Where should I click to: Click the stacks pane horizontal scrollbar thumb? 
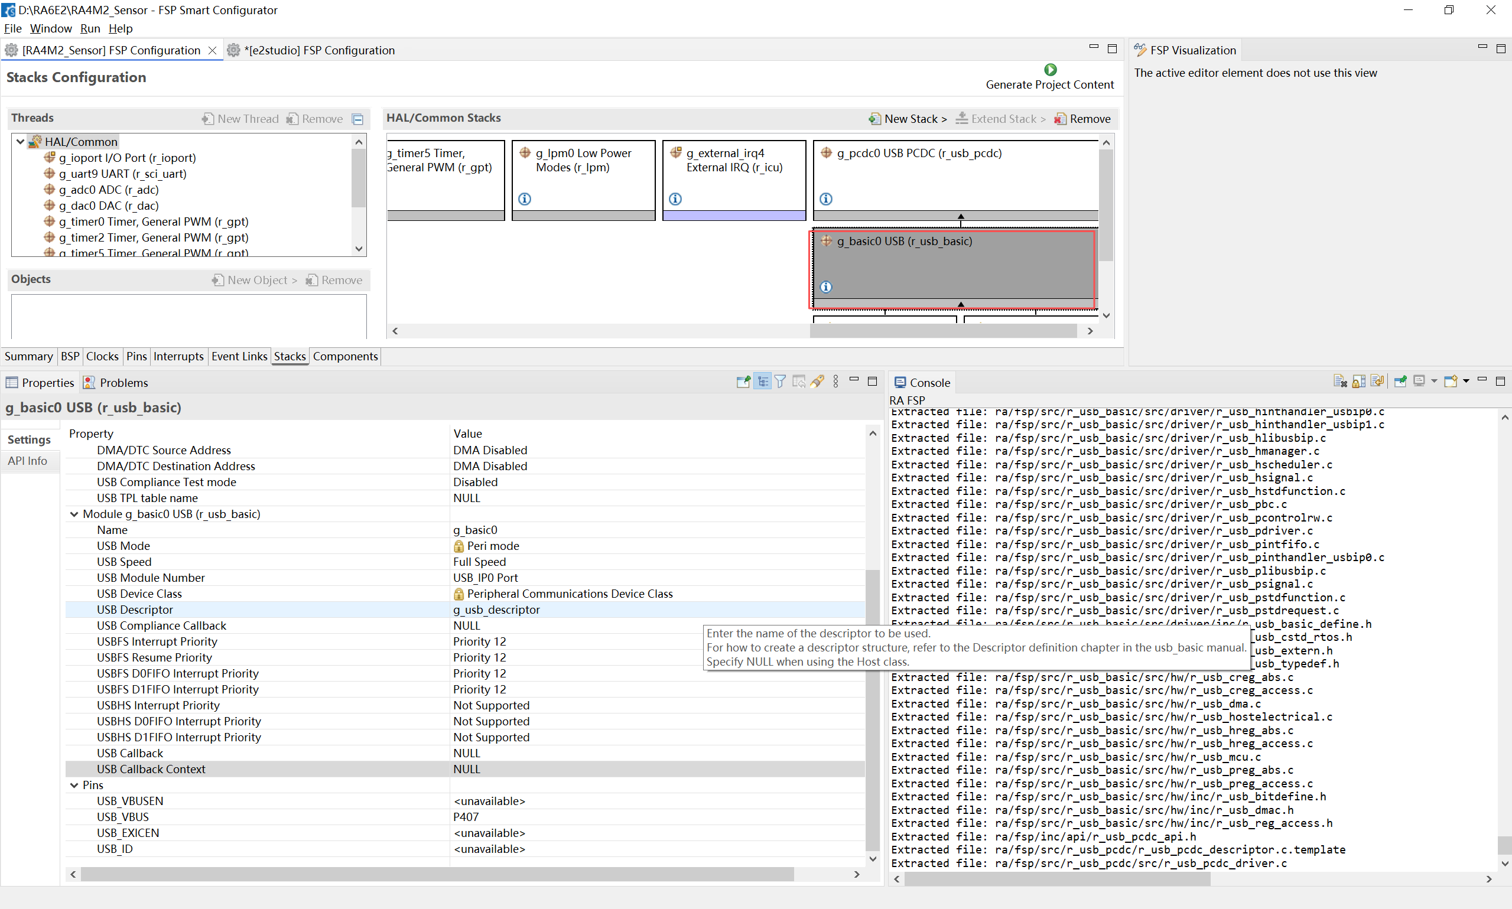(x=943, y=331)
